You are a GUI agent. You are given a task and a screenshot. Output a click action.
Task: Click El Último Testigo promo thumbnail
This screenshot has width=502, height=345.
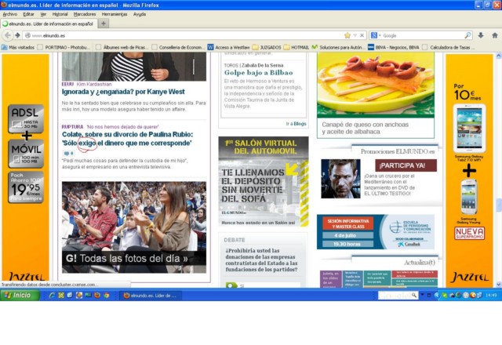point(340,179)
